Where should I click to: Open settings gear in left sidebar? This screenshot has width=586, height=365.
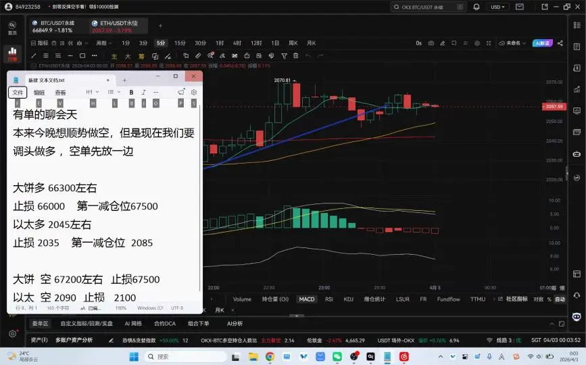(x=12, y=334)
